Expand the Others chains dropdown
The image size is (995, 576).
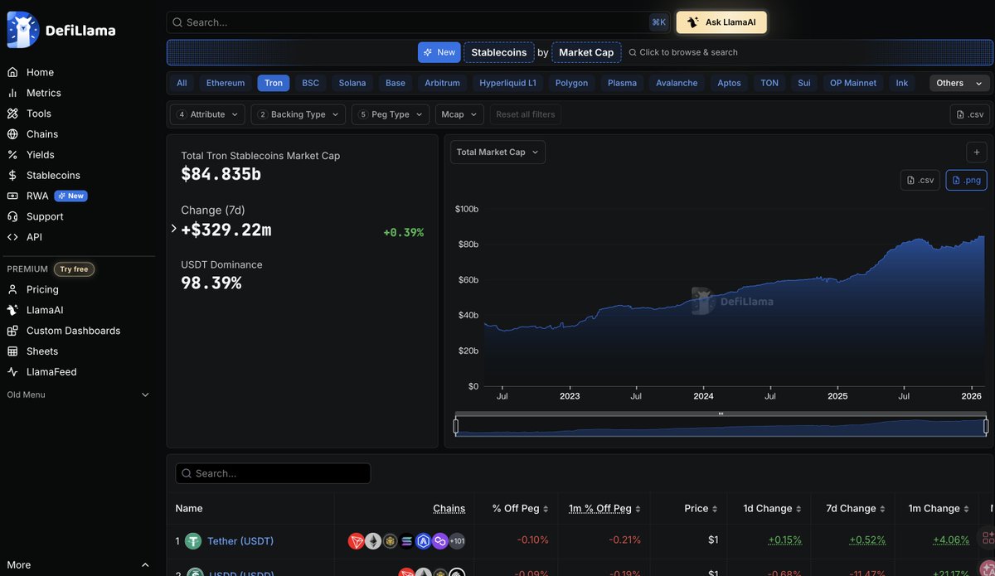[x=959, y=83]
